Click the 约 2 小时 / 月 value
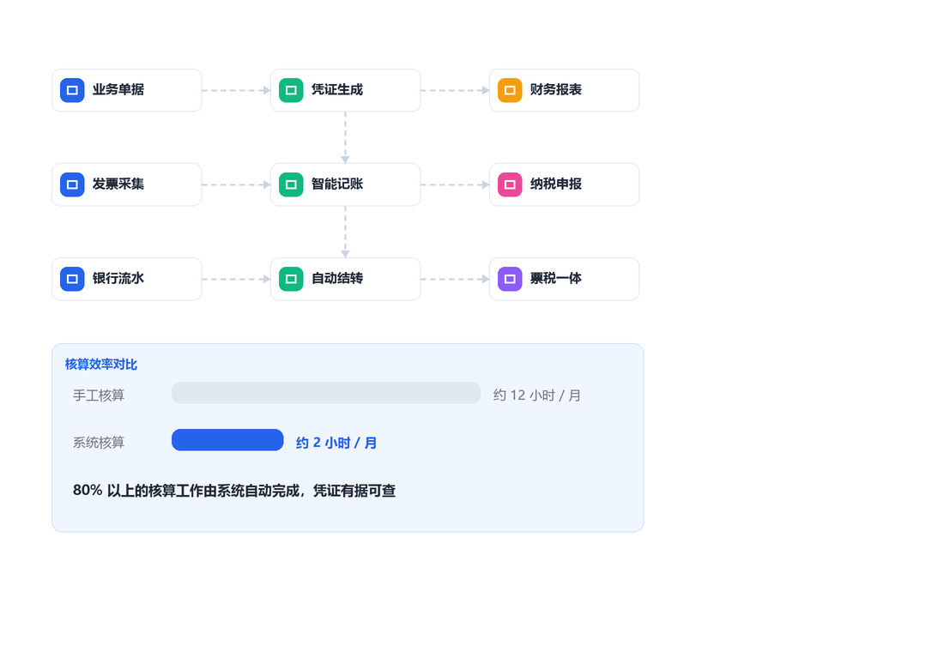Screen dimensions: 944x652 point(336,443)
